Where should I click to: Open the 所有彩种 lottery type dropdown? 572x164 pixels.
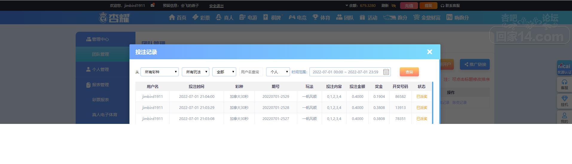pyautogui.click(x=160, y=72)
